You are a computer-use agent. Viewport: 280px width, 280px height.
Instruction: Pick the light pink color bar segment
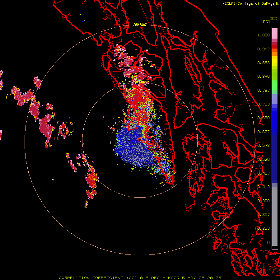click(x=275, y=33)
